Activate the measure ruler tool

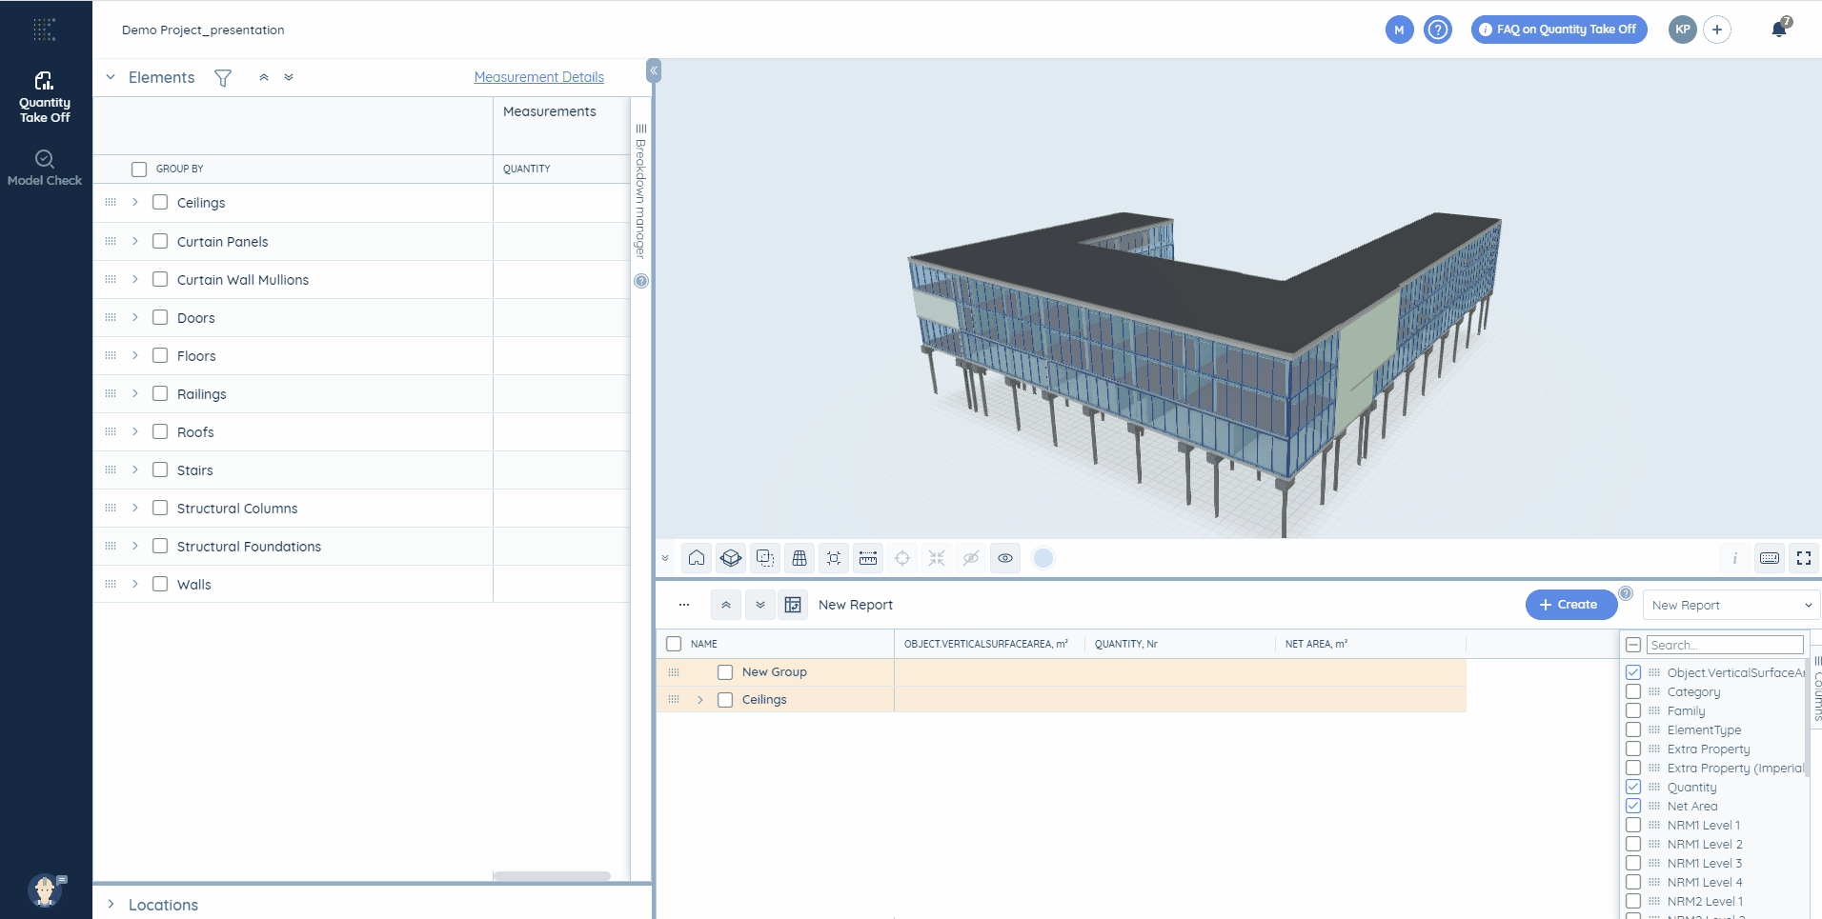pyautogui.click(x=868, y=558)
